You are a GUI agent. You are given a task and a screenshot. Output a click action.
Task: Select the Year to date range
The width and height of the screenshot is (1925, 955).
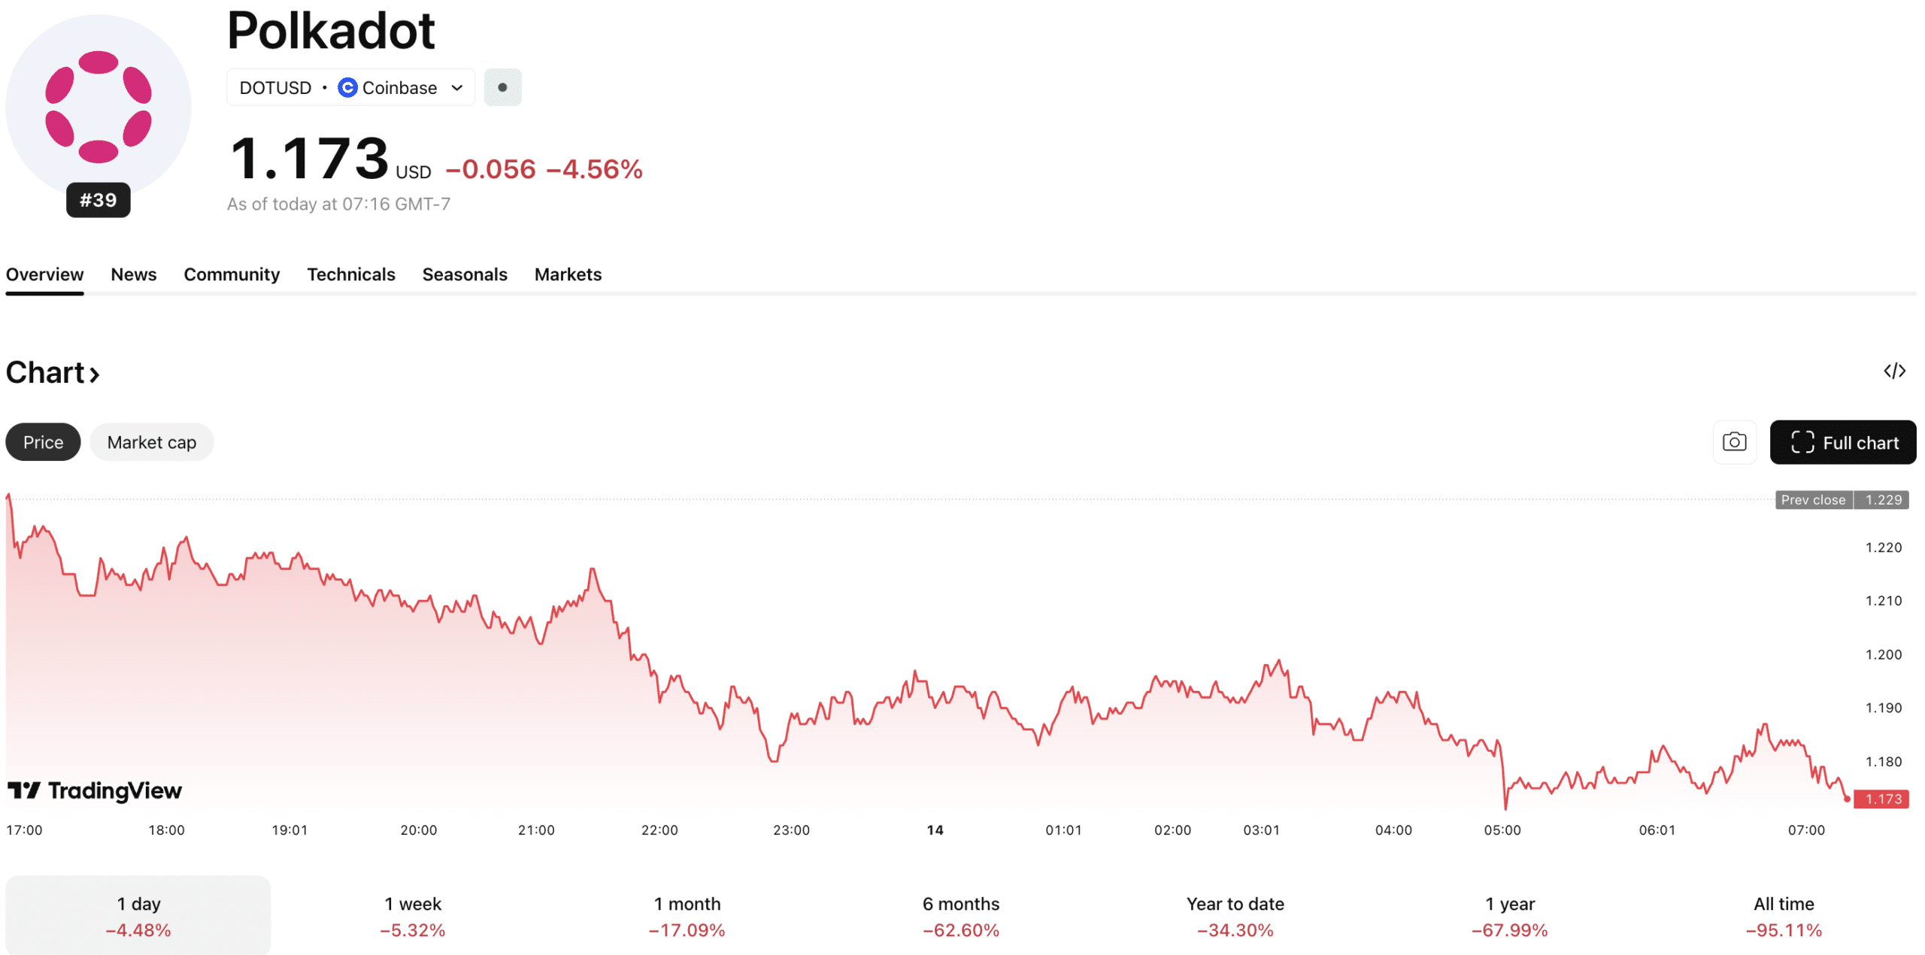tap(1235, 917)
